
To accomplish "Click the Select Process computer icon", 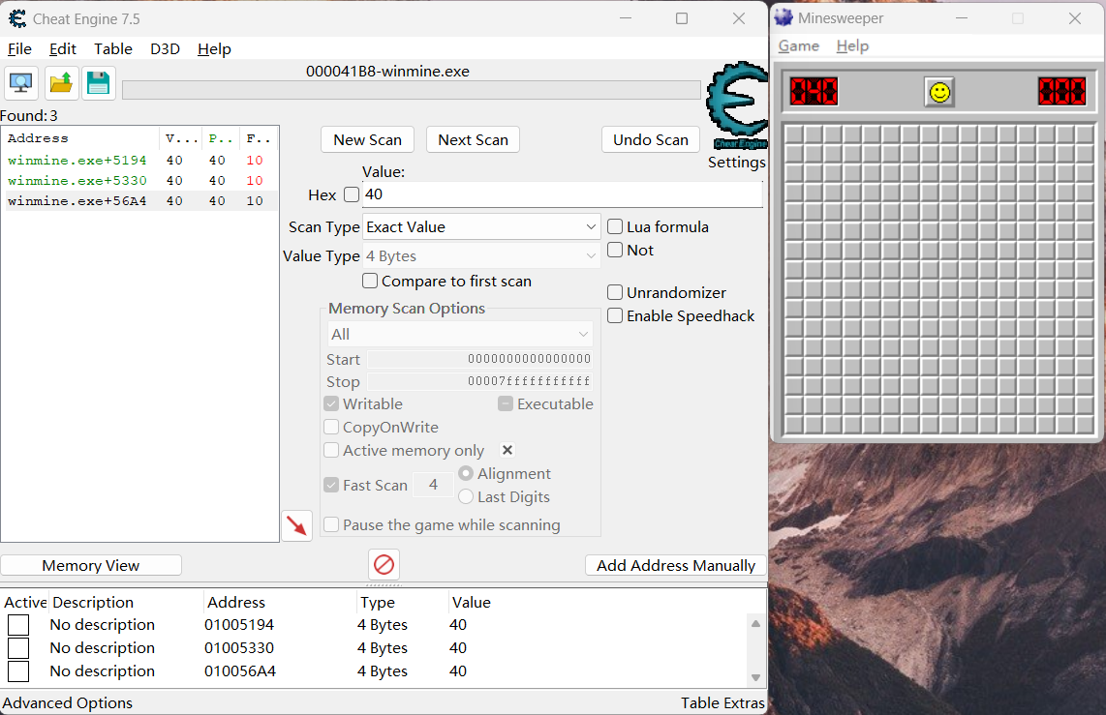I will [21, 84].
